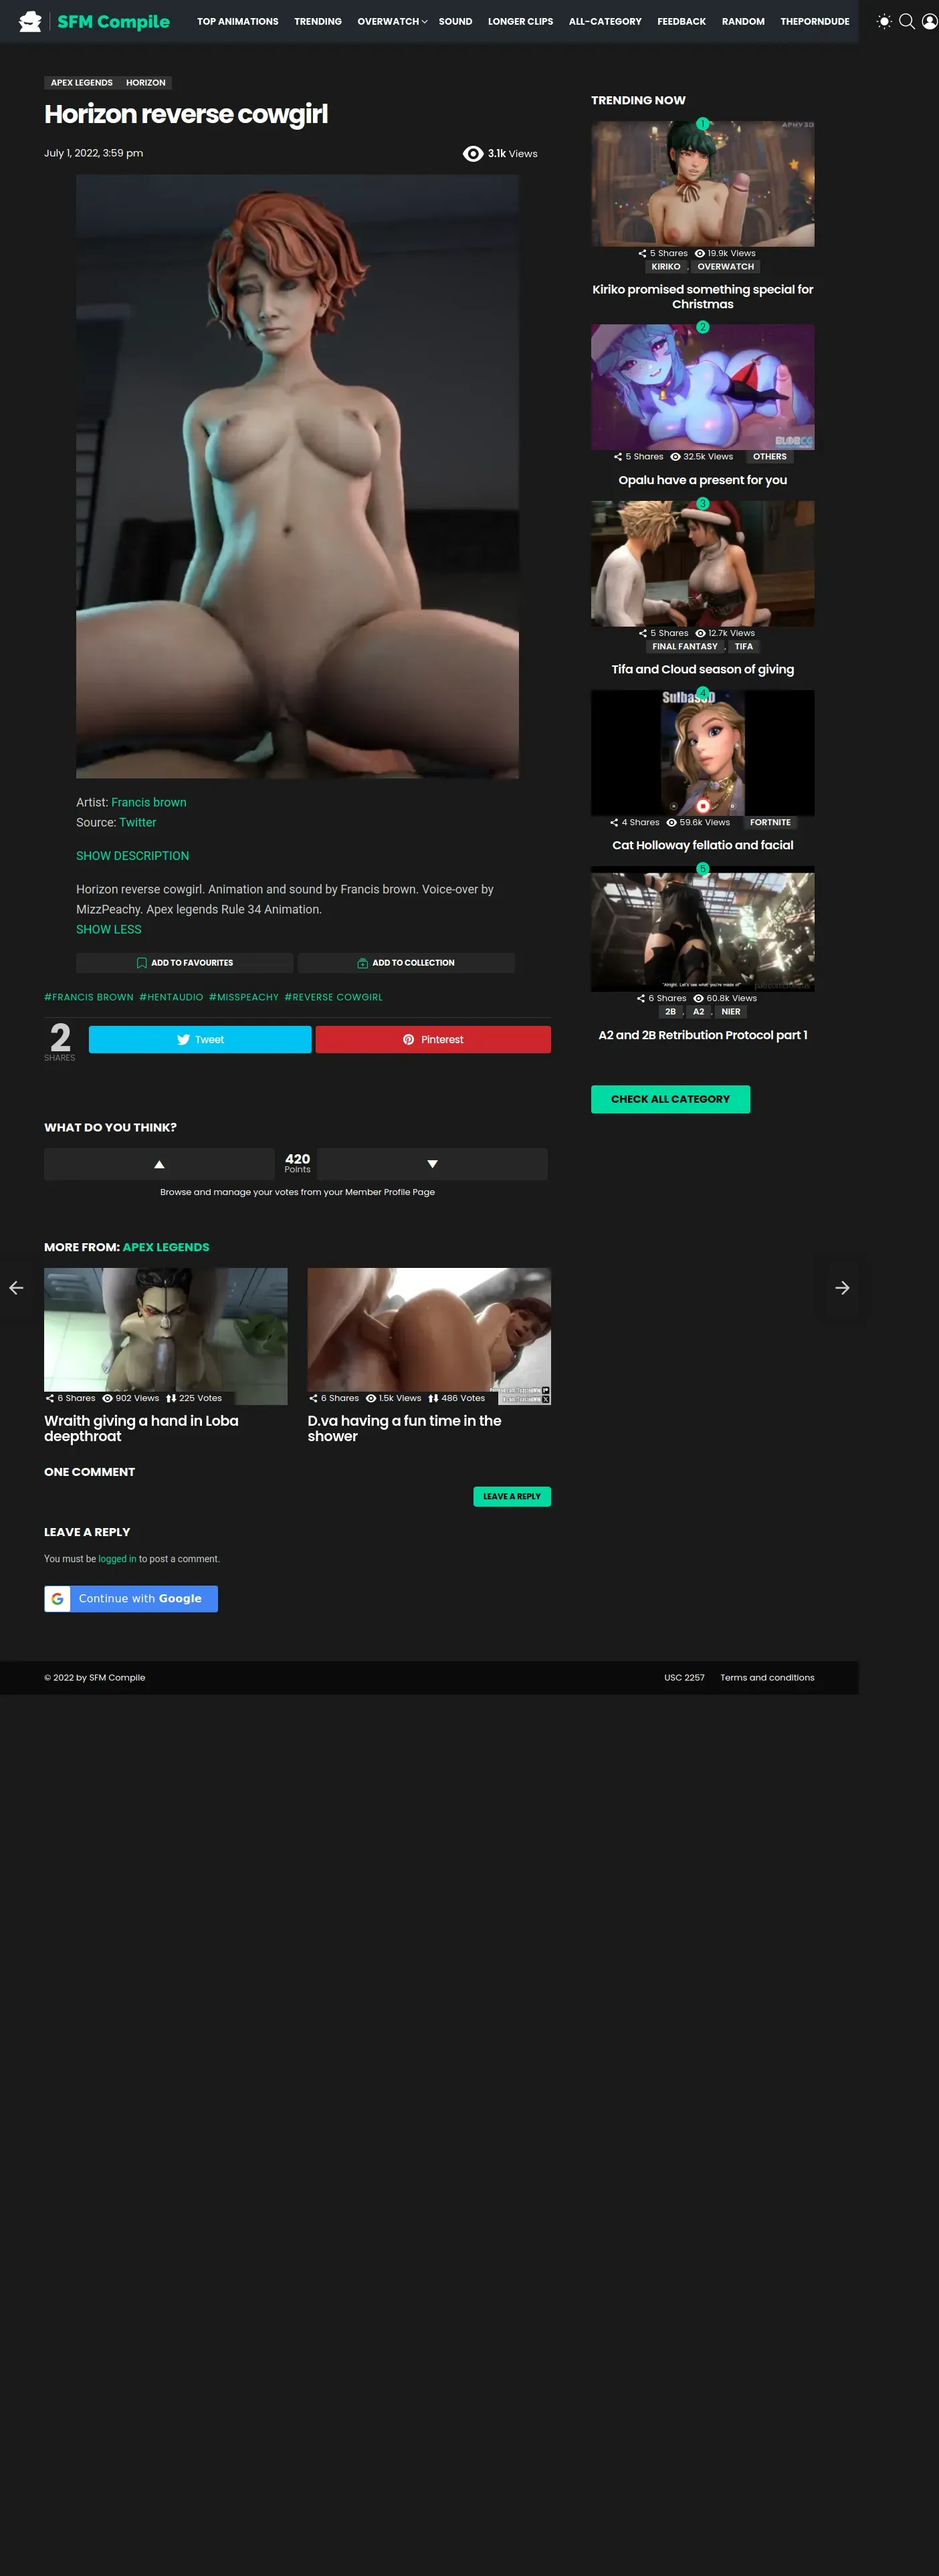Click the bookmark icon beside Add to Favourites
The height and width of the screenshot is (2576, 939).
pyautogui.click(x=142, y=963)
